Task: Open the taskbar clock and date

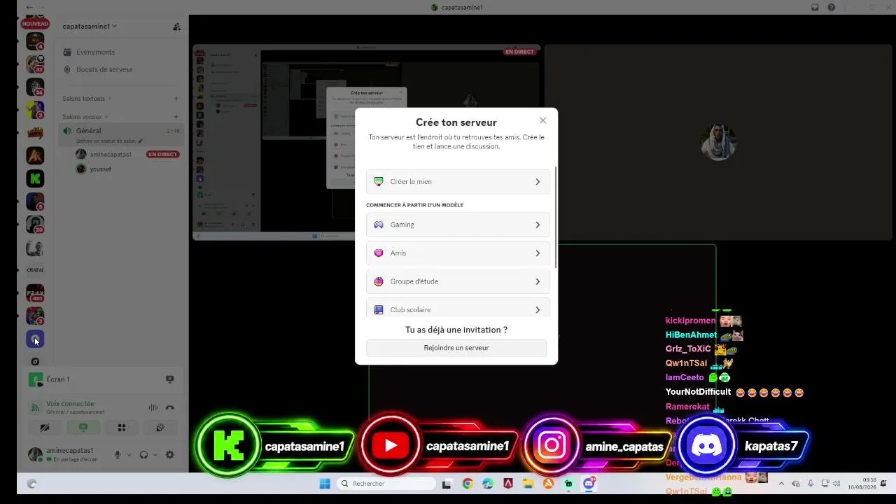Action: tap(862, 484)
